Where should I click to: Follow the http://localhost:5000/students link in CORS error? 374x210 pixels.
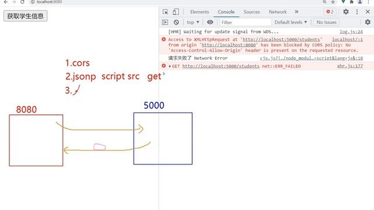(x=281, y=40)
